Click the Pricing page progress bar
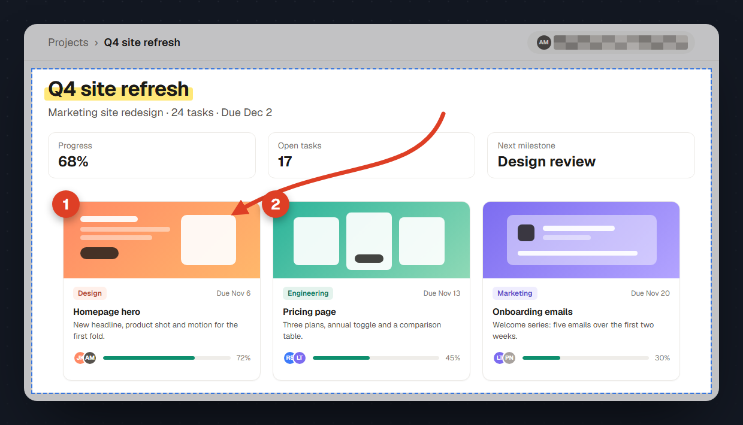 376,358
